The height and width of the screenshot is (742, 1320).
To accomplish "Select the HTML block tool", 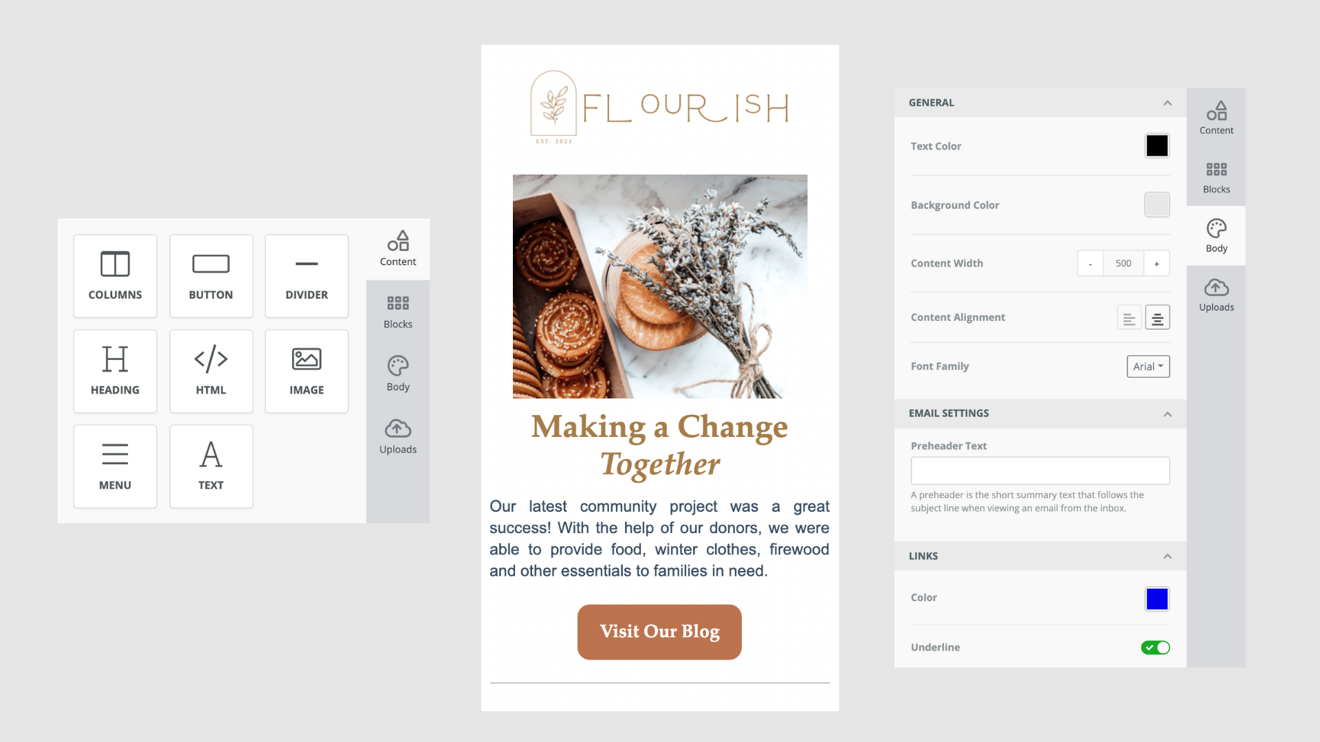I will [210, 370].
